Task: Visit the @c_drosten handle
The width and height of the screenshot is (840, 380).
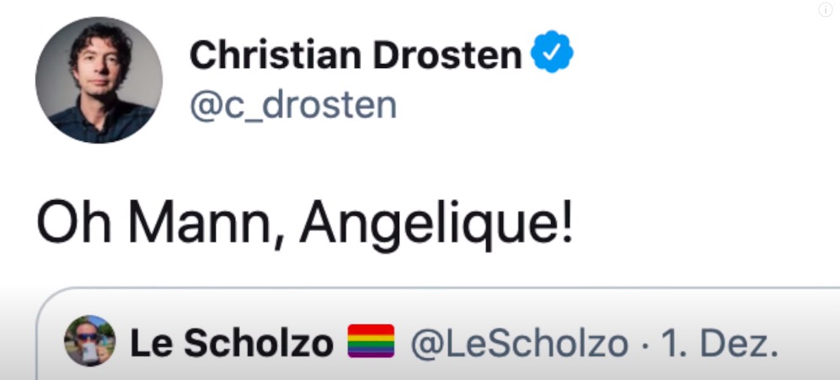Action: click(x=293, y=105)
